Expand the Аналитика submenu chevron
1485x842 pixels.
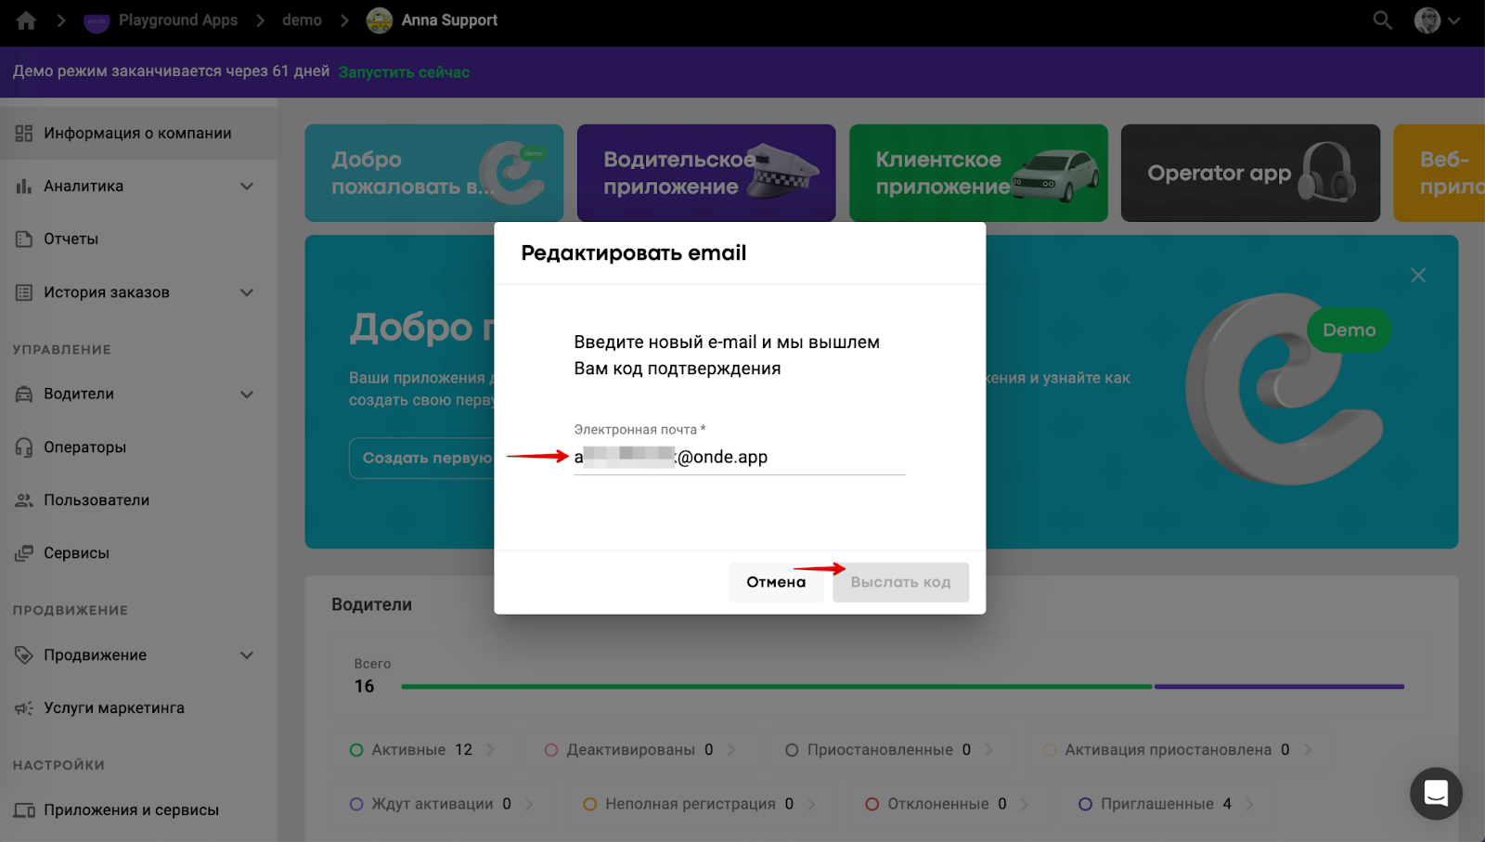click(x=247, y=186)
